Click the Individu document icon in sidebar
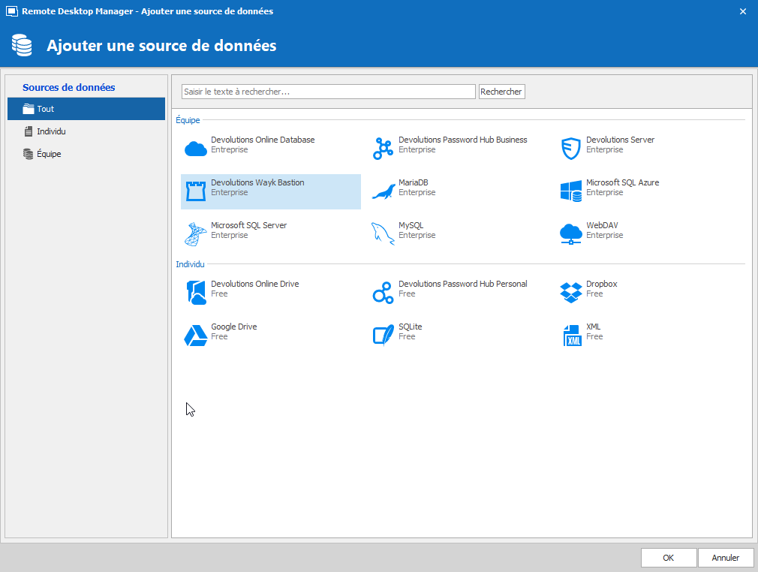This screenshot has width=758, height=572. pyautogui.click(x=29, y=131)
